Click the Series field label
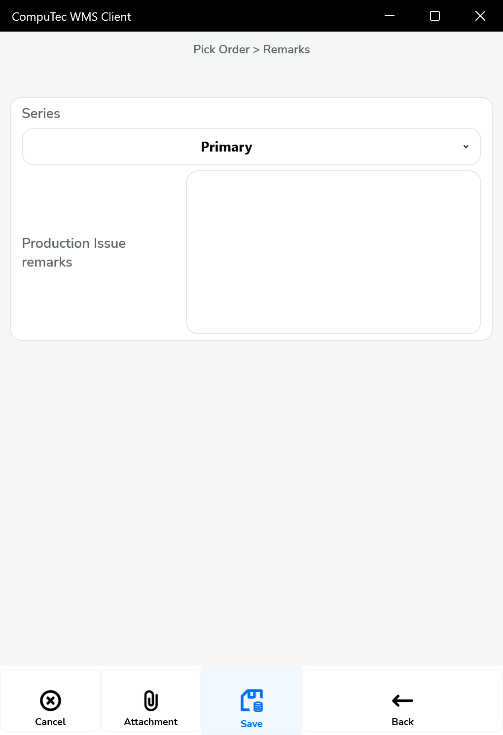This screenshot has height=735, width=503. (41, 114)
